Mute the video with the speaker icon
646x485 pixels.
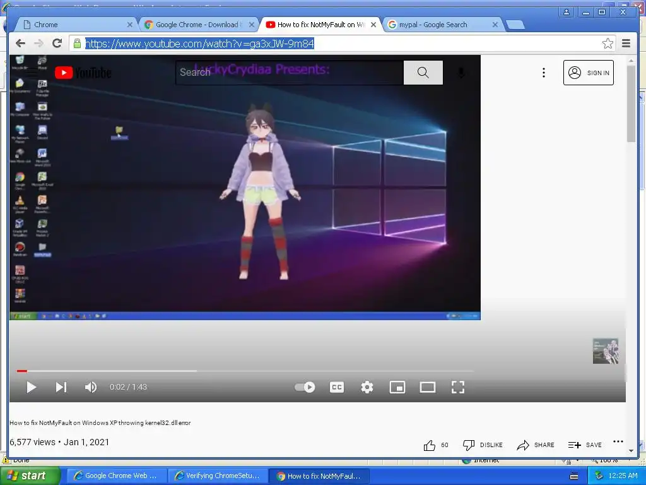coord(91,387)
